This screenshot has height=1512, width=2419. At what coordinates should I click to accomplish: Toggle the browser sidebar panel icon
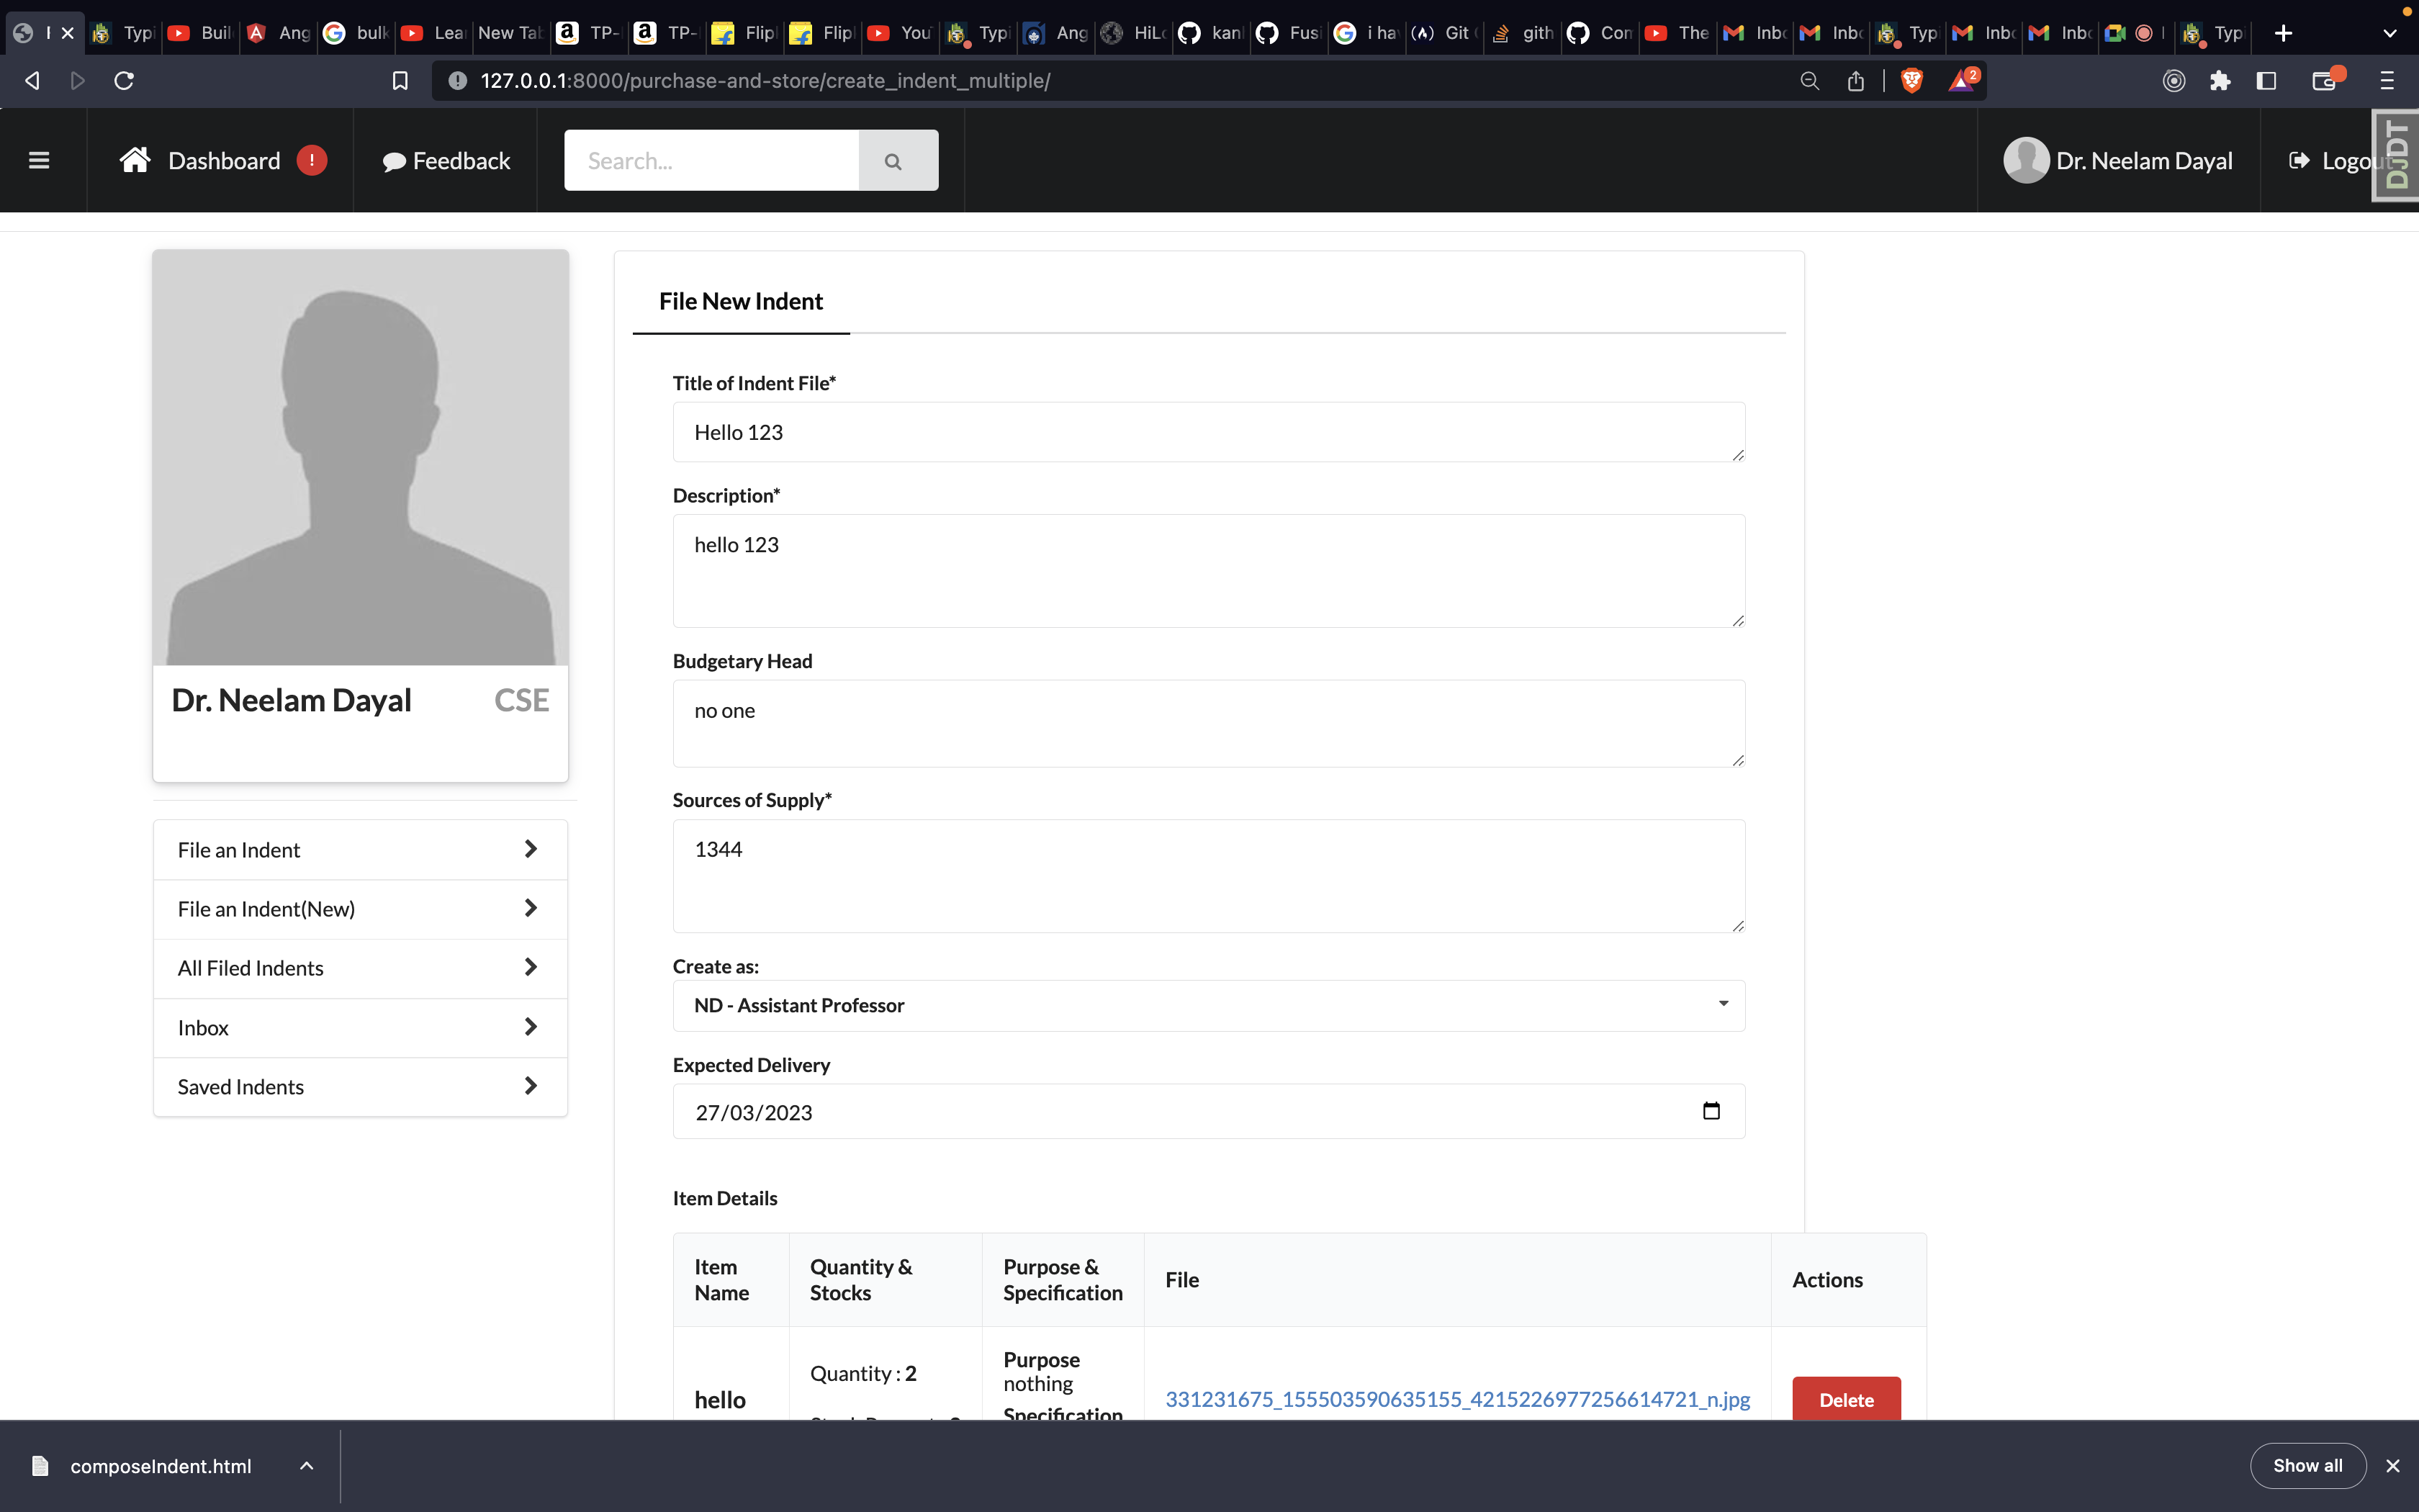[x=2266, y=80]
